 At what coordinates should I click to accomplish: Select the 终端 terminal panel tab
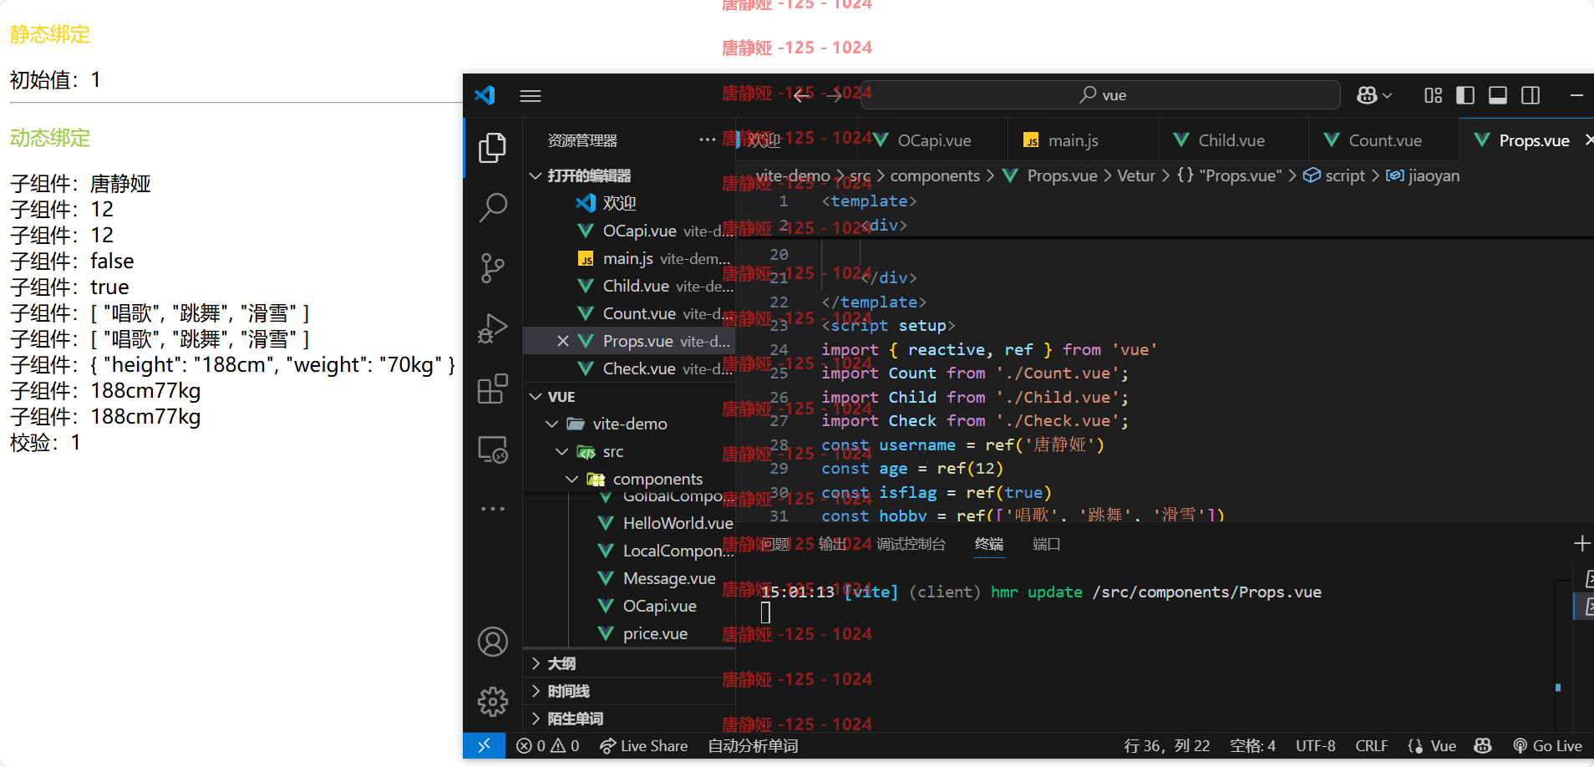pos(989,544)
